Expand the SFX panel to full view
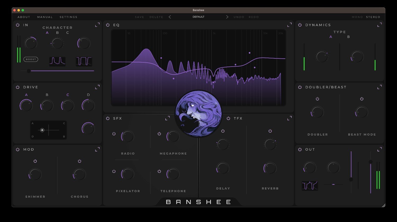 click(x=168, y=118)
